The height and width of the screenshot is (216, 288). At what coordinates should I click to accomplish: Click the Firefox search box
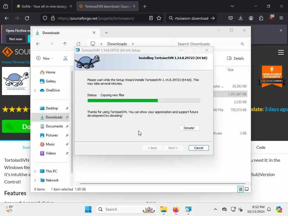tap(192, 18)
